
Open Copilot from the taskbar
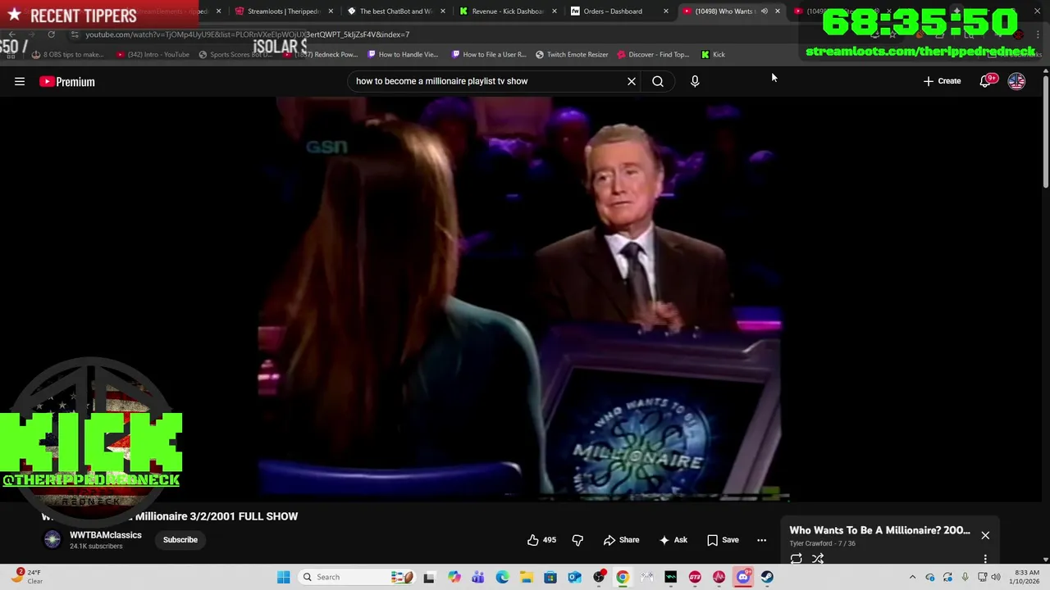pyautogui.click(x=454, y=577)
